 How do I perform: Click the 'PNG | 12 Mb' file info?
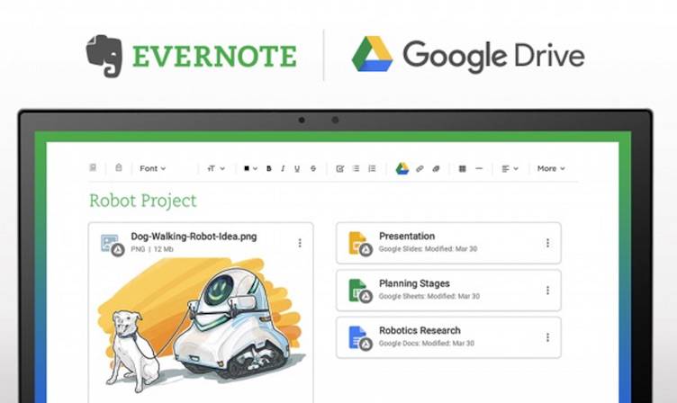(x=152, y=249)
